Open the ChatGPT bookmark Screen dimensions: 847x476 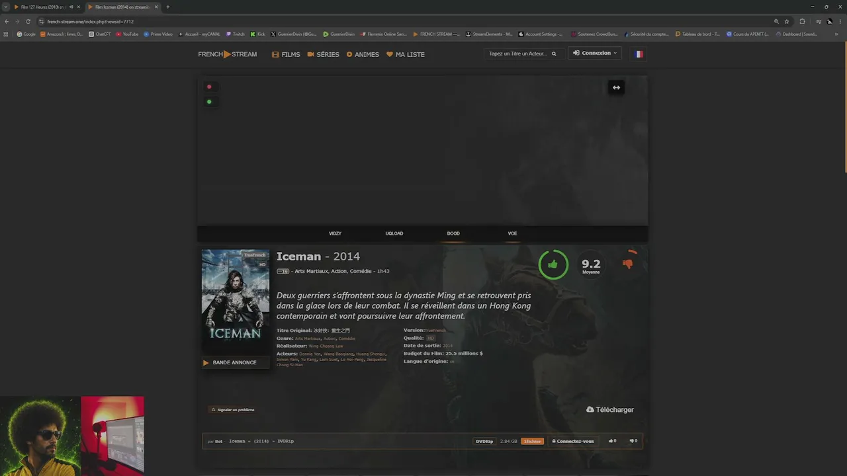pyautogui.click(x=100, y=34)
